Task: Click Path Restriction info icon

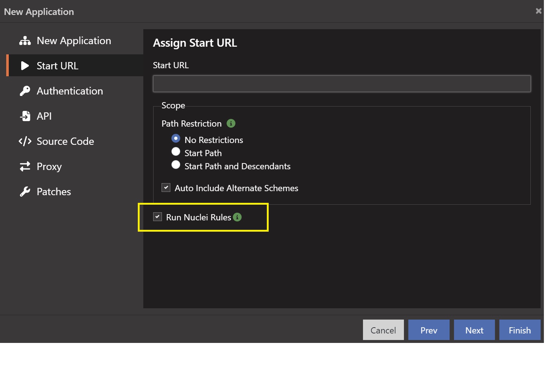Action: [x=231, y=123]
